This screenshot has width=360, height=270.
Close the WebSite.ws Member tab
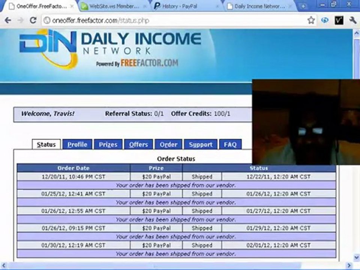pyautogui.click(x=145, y=6)
